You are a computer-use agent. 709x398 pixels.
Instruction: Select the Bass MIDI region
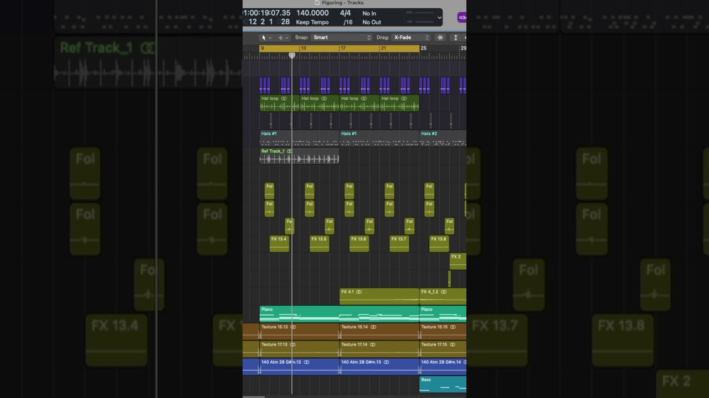(x=443, y=385)
